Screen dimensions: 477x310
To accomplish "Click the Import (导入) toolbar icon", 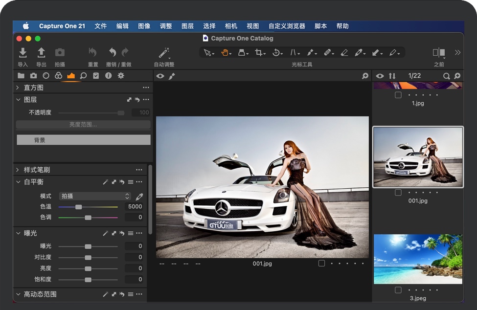I will coord(23,53).
